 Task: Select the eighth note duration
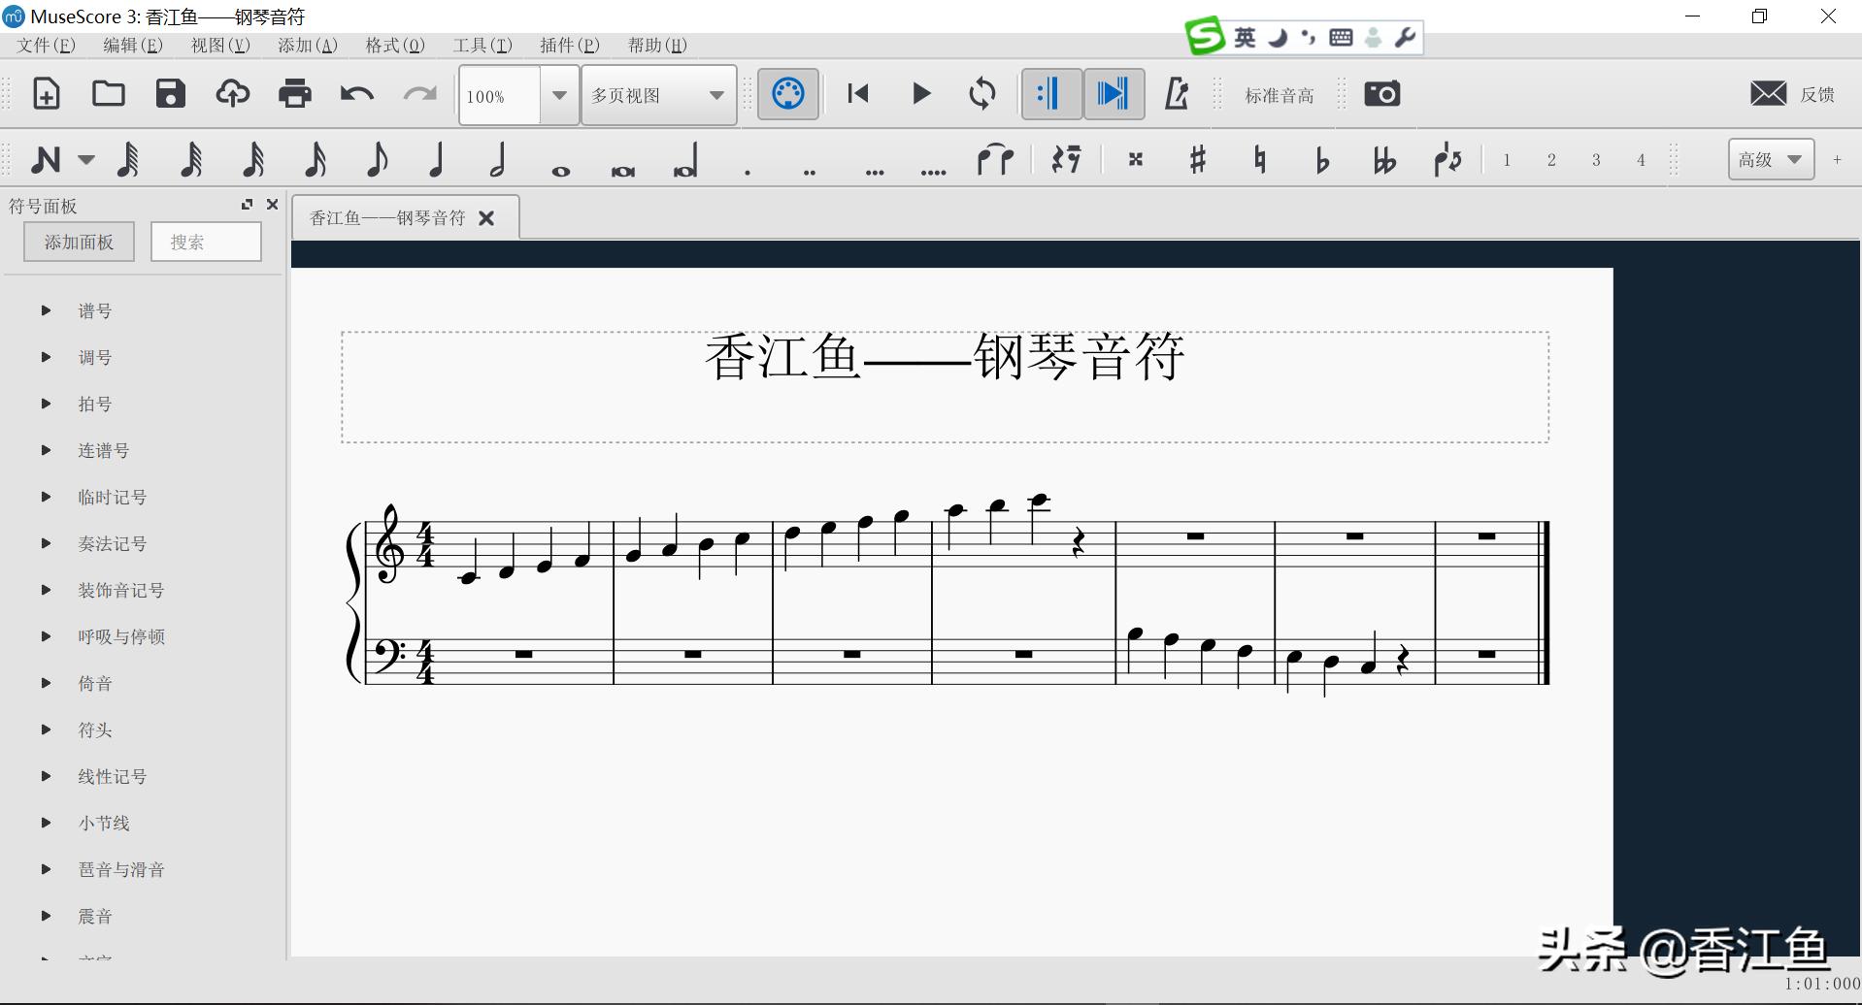[x=376, y=160]
